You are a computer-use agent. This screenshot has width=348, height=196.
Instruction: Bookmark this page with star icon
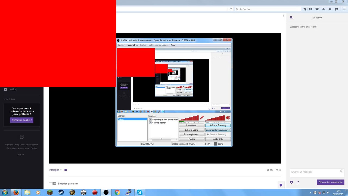(305, 9)
